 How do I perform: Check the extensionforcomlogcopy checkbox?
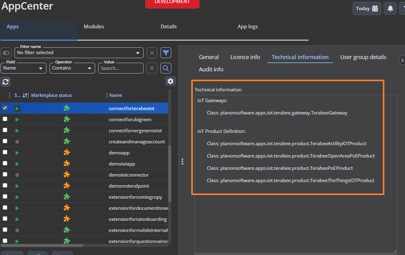(x=5, y=197)
